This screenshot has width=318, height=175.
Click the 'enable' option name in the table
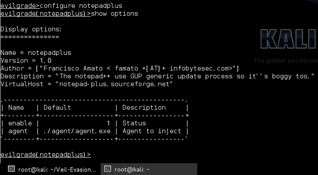click(x=20, y=123)
